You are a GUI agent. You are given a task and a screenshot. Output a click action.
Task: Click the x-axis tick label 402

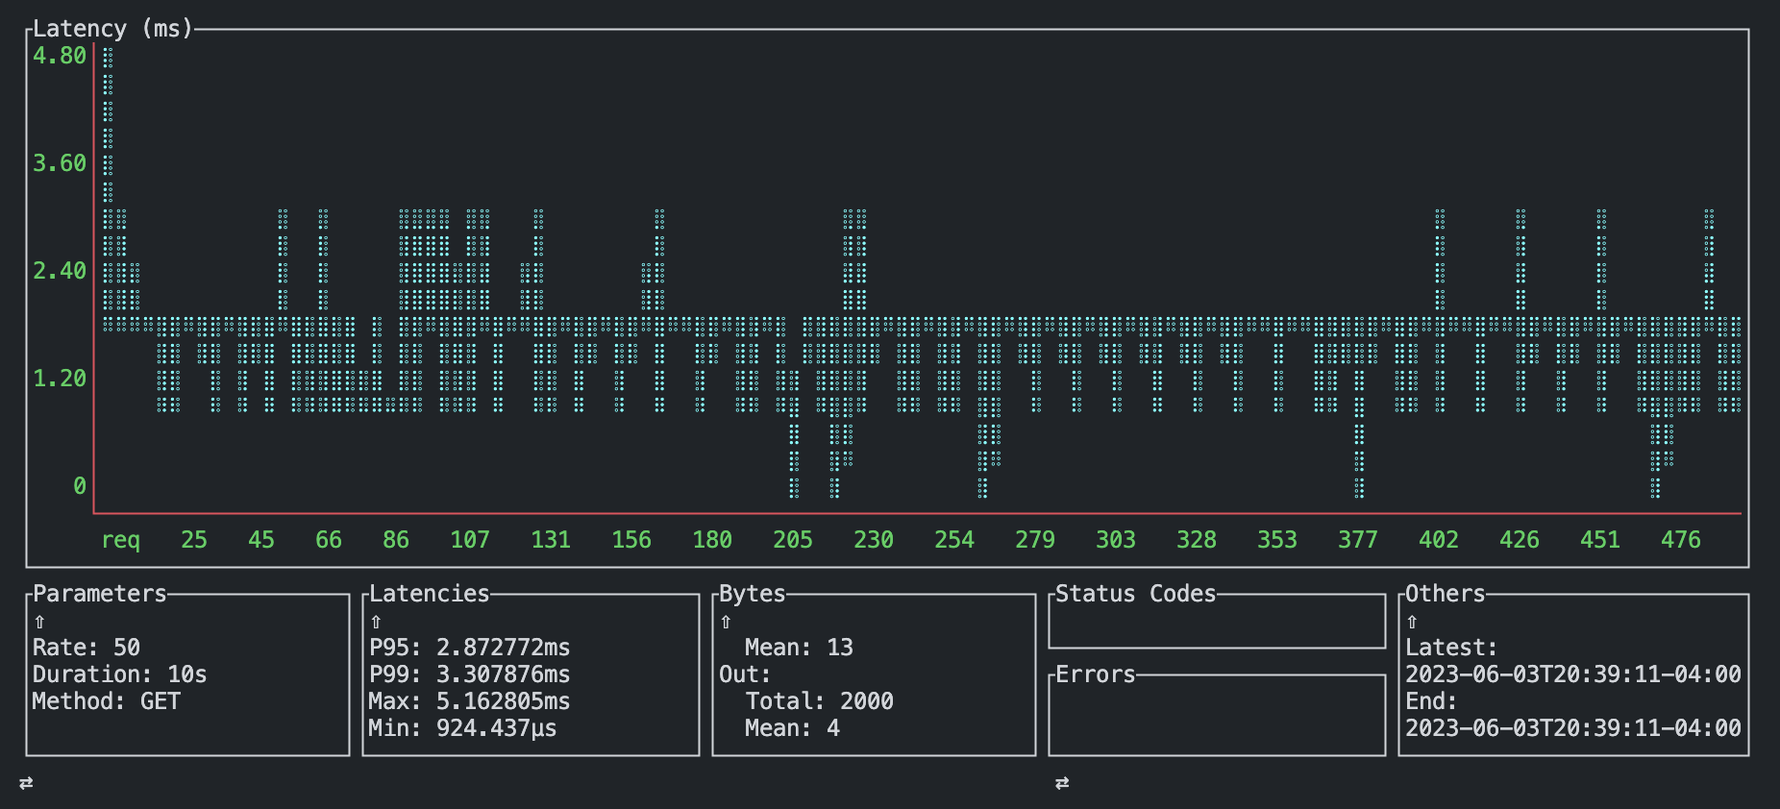[x=1439, y=540]
